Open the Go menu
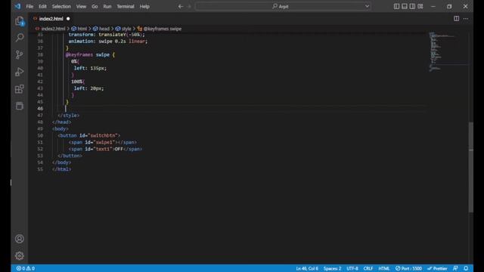 [x=95, y=7]
